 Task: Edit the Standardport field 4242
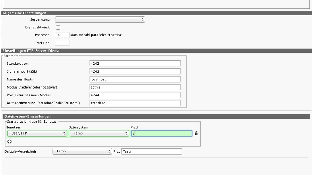point(135,64)
